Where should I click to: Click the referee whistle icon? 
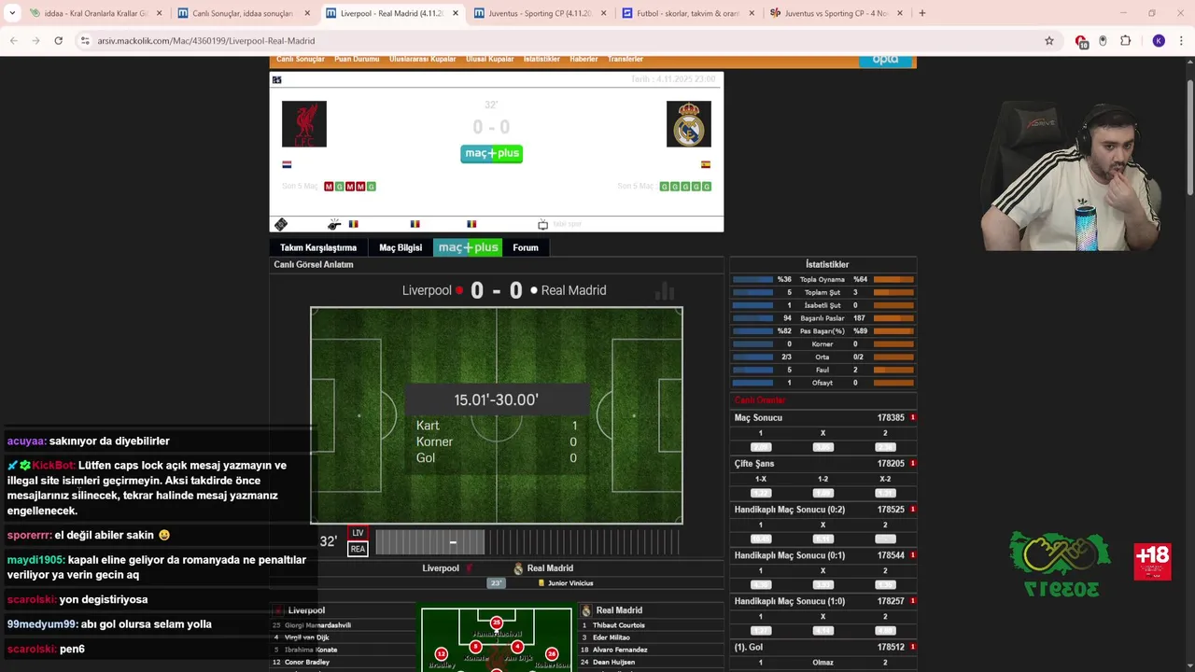point(334,225)
